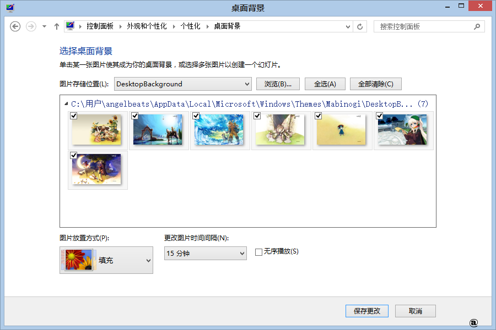Uncheck the moon night wallpaper checkbox
496x330 pixels.
[74, 155]
